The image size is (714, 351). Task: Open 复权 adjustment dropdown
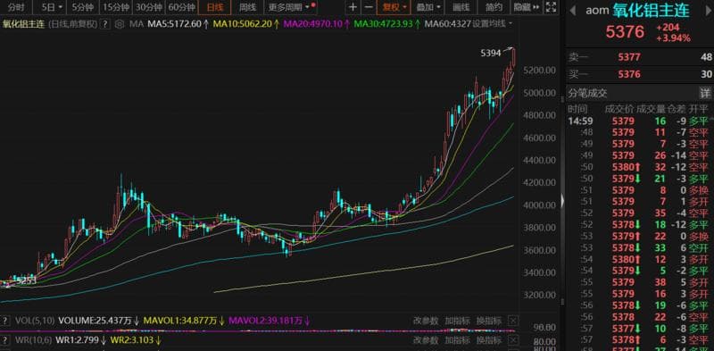(x=394, y=7)
